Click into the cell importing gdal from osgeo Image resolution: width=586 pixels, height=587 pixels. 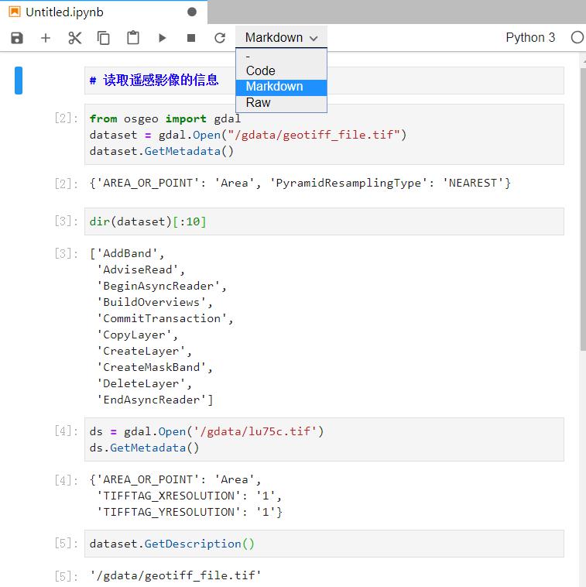pyautogui.click(x=324, y=135)
